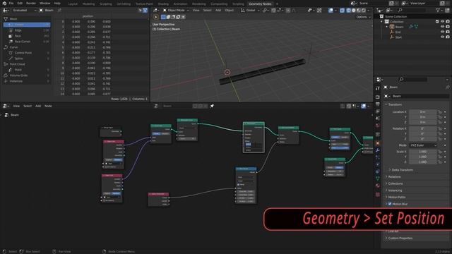
Task: Open the Global transform orientation dropdown
Action: click(x=250, y=11)
